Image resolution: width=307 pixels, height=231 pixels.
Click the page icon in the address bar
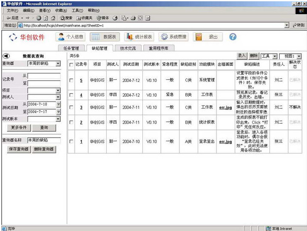pyautogui.click(x=20, y=25)
